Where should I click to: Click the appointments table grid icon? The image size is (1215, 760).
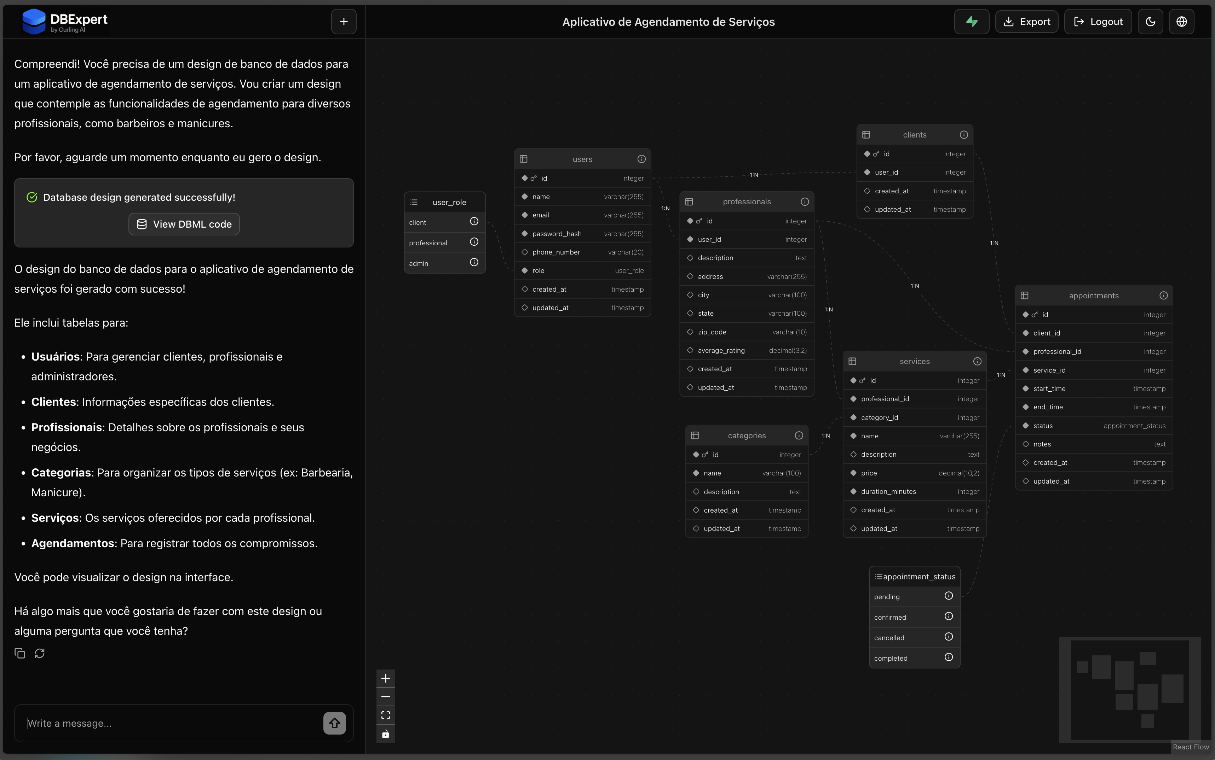point(1024,296)
